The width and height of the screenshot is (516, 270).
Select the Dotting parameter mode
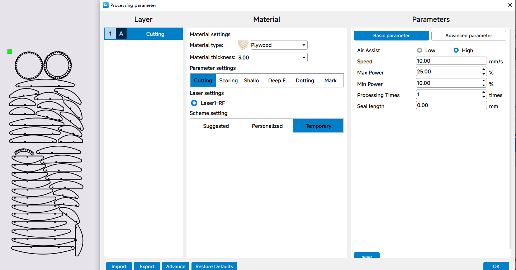click(305, 81)
